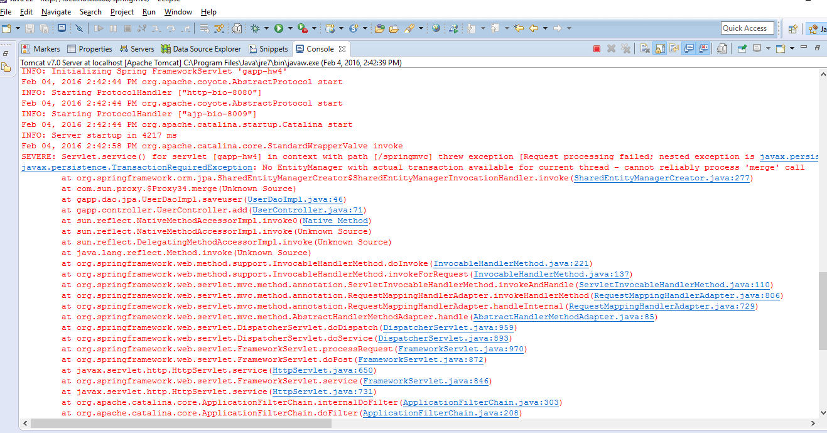The width and height of the screenshot is (827, 433).
Task: Click the green Run button
Action: [x=278, y=28]
